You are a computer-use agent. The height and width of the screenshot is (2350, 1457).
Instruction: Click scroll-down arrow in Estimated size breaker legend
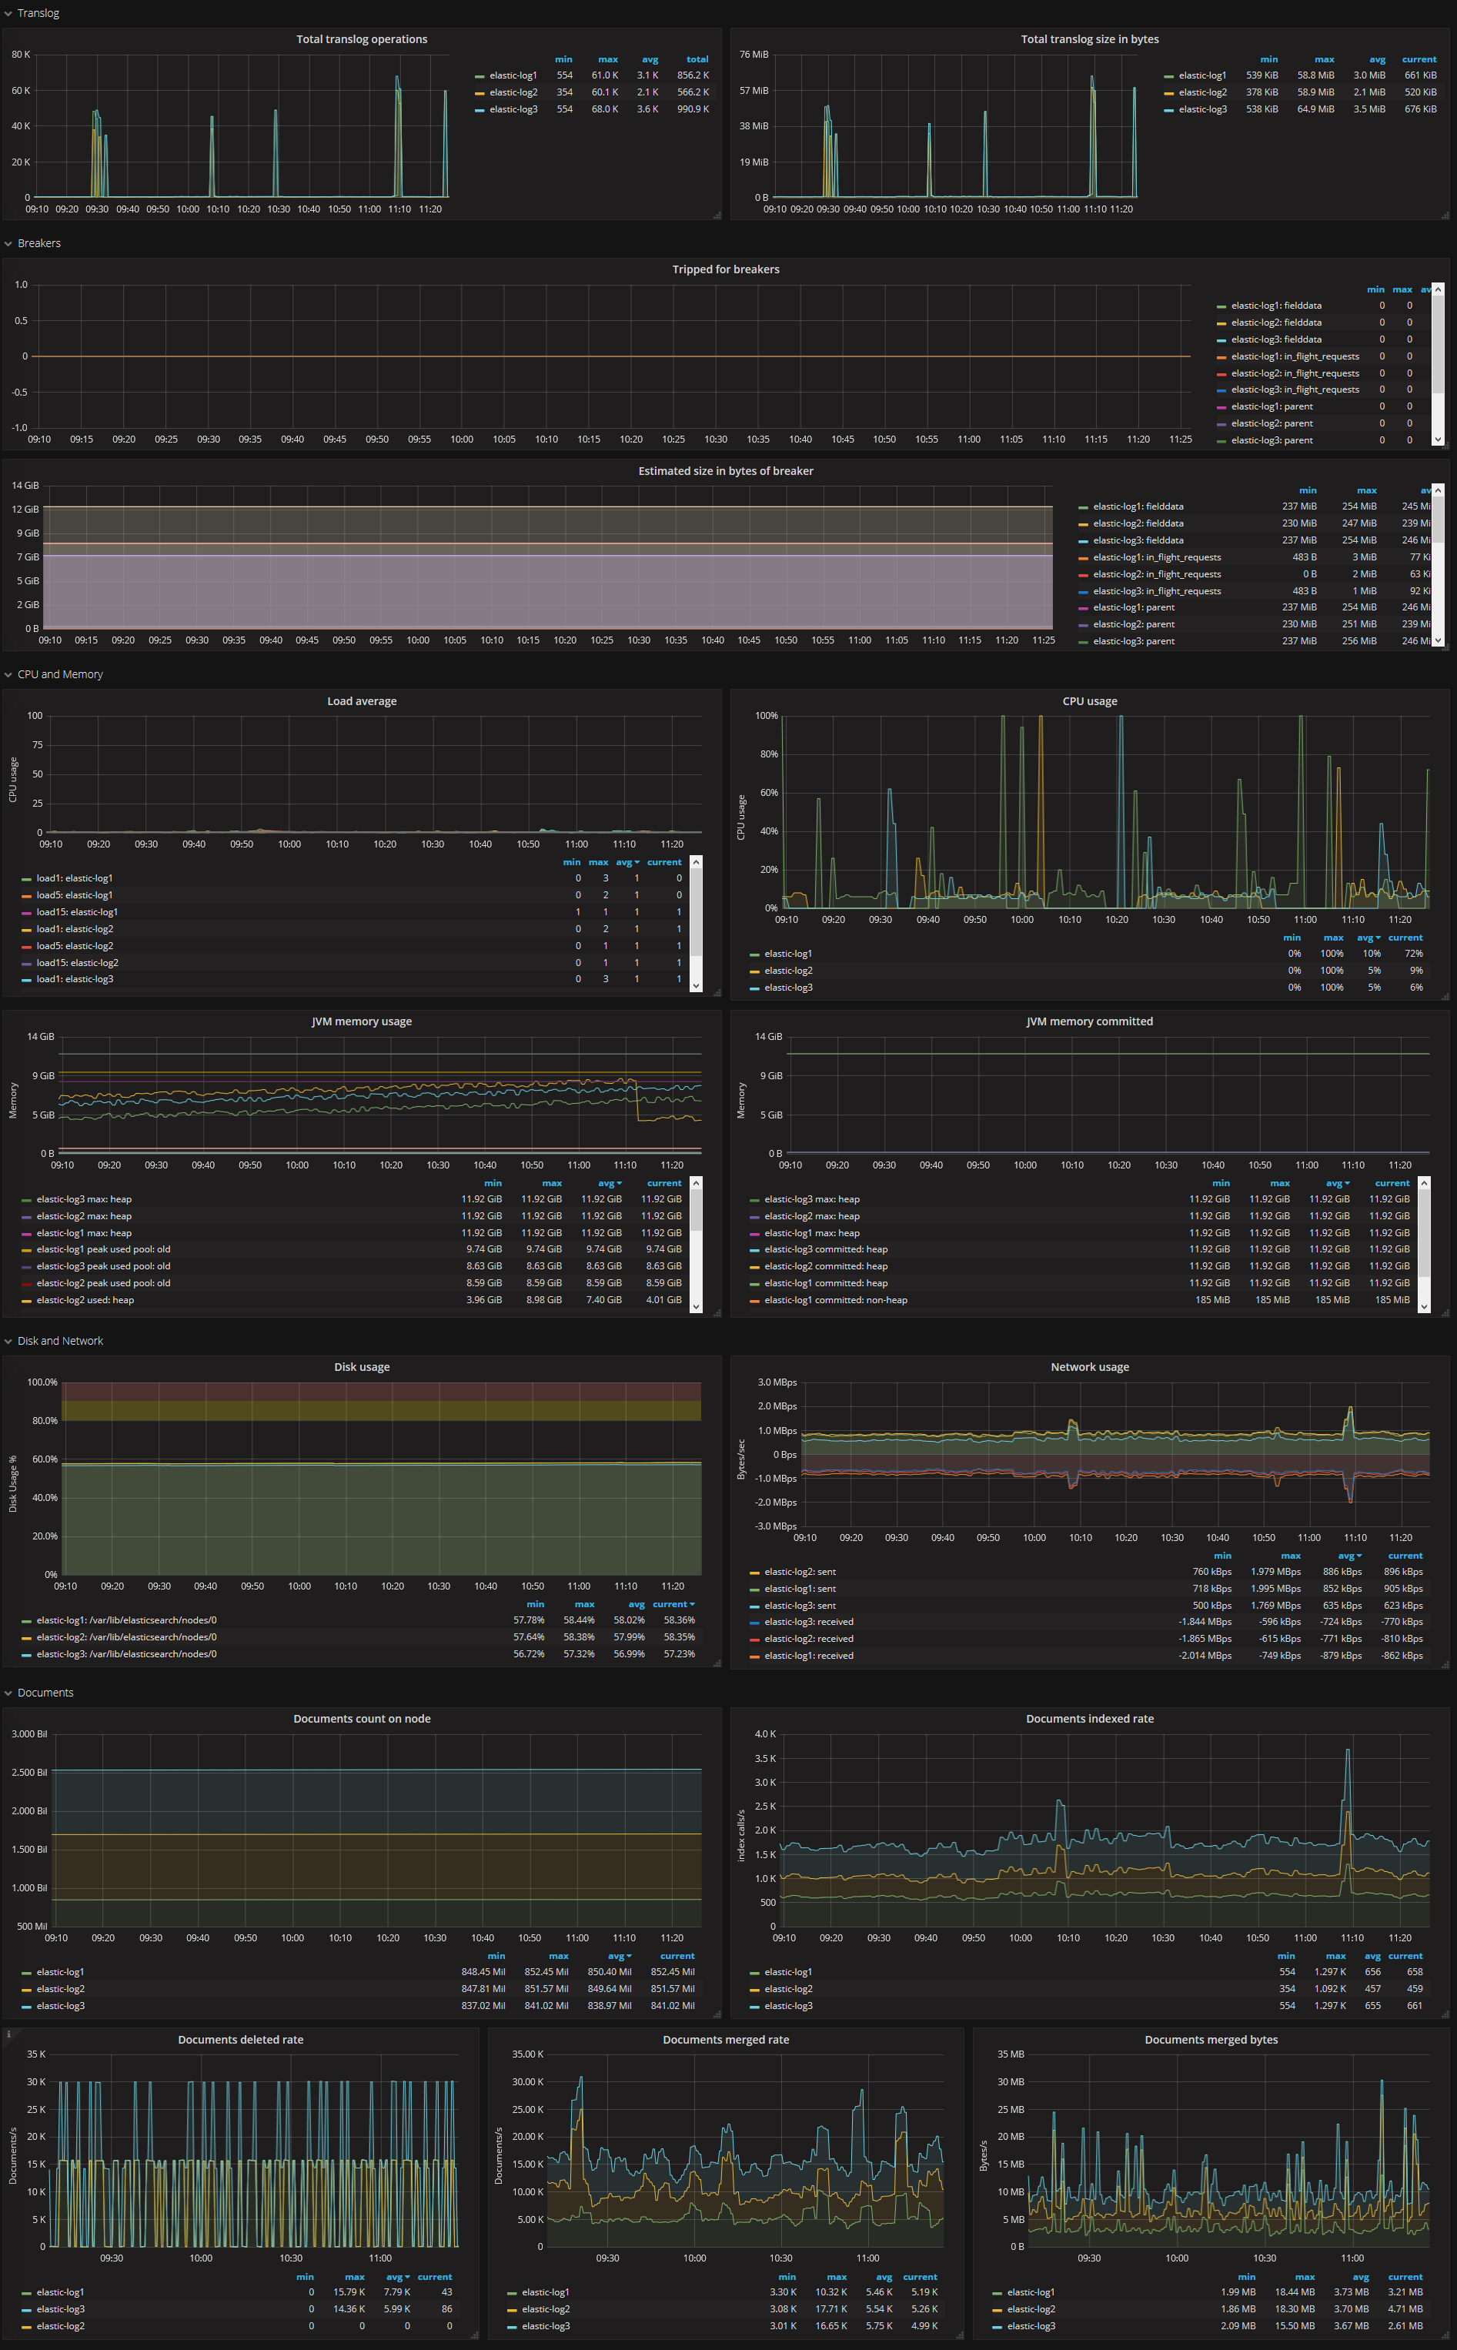click(1438, 640)
